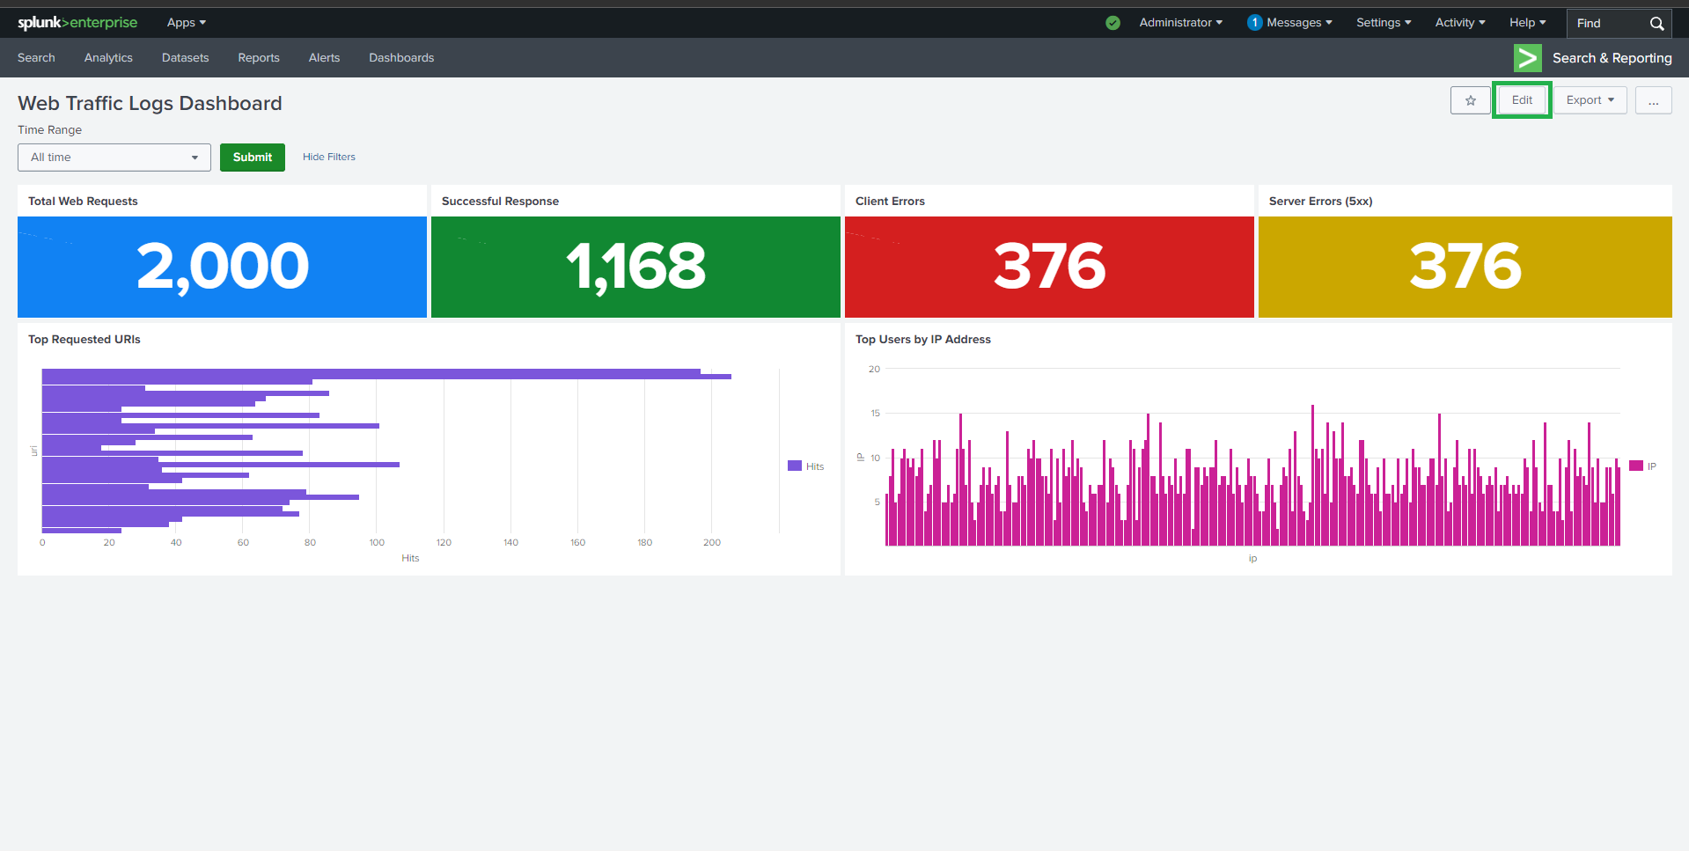Click the magnifying glass search icon
Image resolution: width=1689 pixels, height=851 pixels.
click(1656, 24)
